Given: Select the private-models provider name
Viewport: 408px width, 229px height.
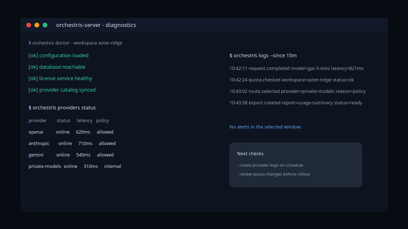Looking at the screenshot, I should coord(45,166).
